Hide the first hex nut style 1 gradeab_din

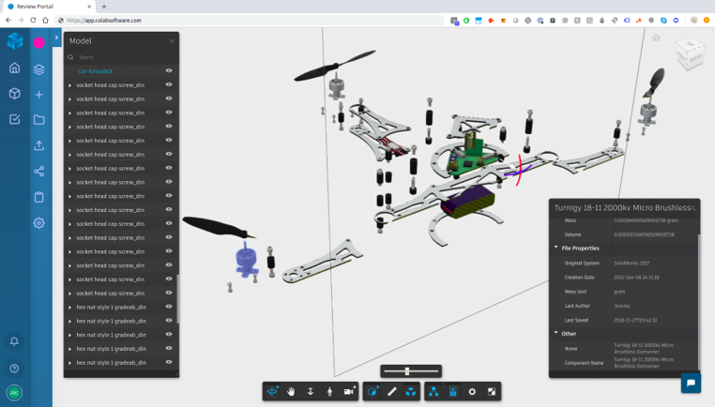tap(169, 307)
